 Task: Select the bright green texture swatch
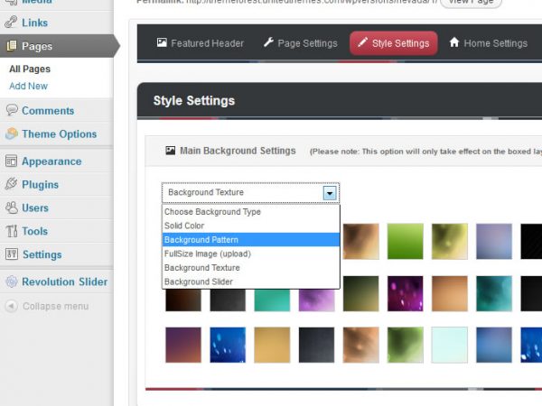coord(405,241)
